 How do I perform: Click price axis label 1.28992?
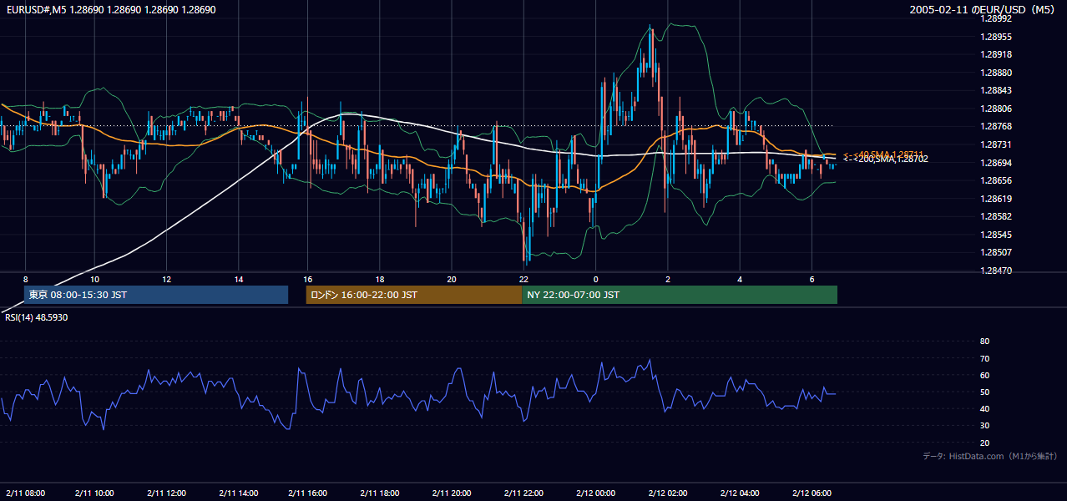996,18
